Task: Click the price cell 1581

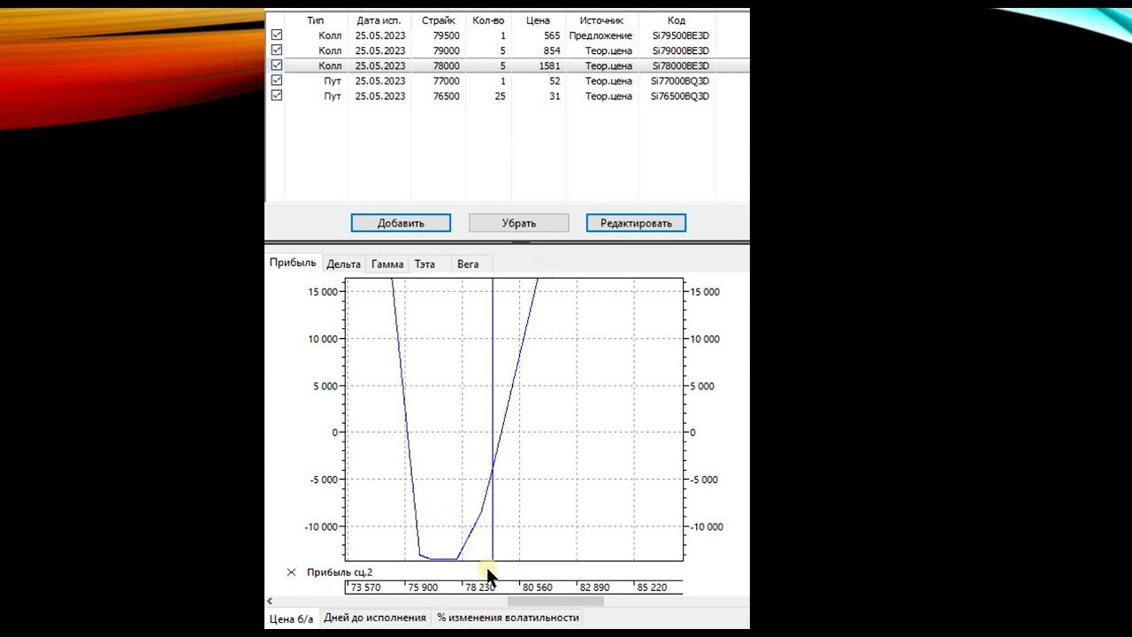Action: point(549,65)
